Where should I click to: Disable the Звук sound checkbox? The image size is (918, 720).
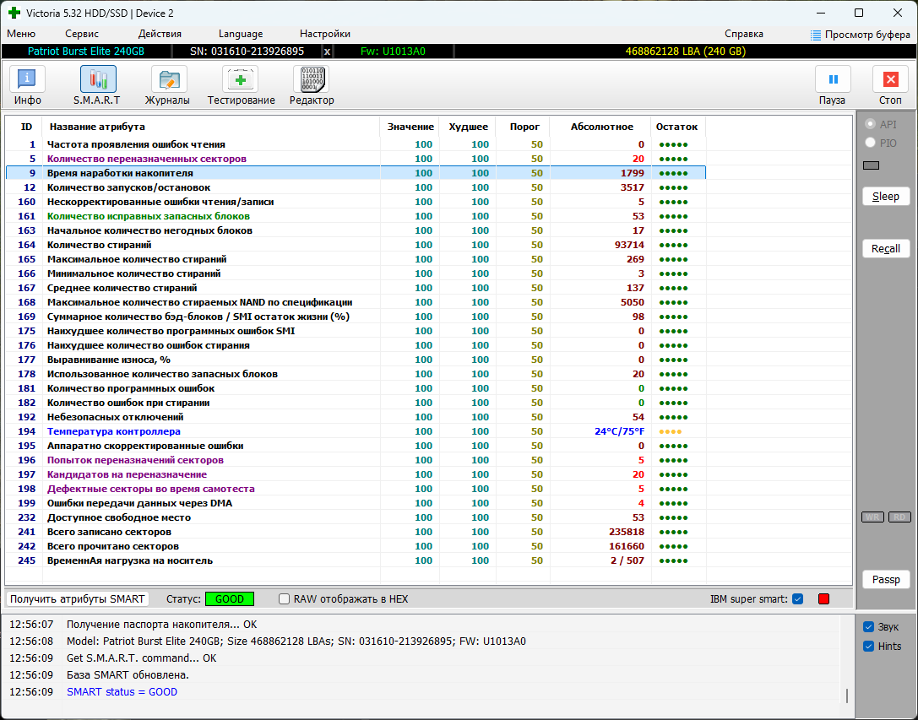click(x=868, y=627)
